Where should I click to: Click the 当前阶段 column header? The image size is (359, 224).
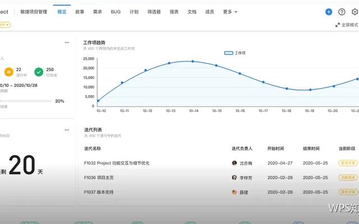(x=347, y=148)
